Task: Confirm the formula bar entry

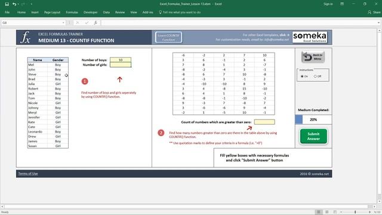Action: (87, 23)
